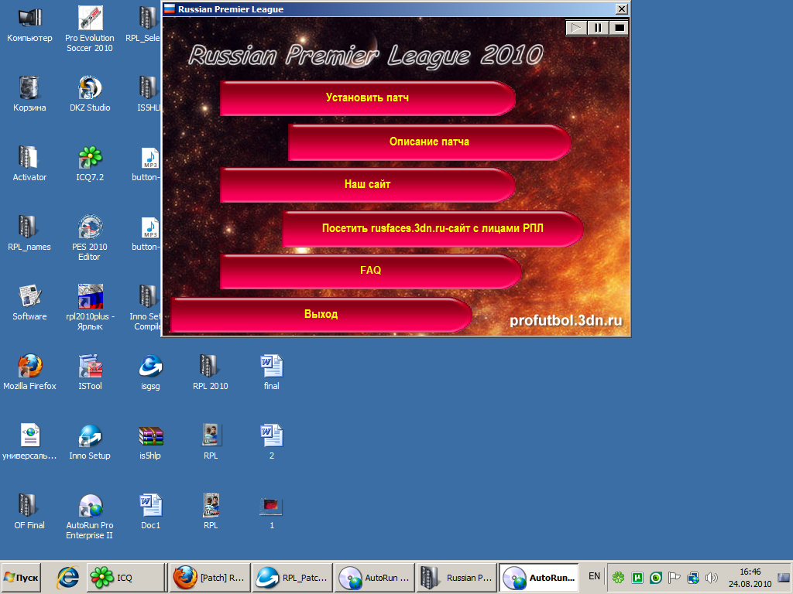Click the EN language indicator
This screenshot has width=793, height=594.
click(x=594, y=576)
